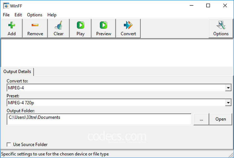Open the Help menu
The width and height of the screenshot is (234, 158).
(52, 15)
